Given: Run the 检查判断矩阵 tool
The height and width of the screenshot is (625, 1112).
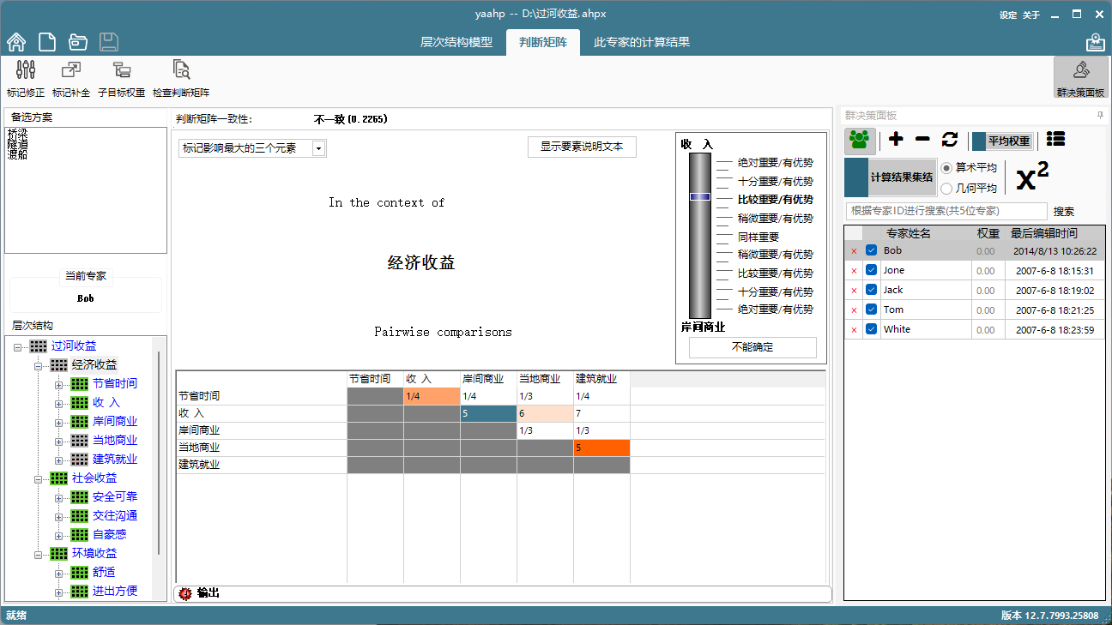Looking at the screenshot, I should pyautogui.click(x=180, y=71).
